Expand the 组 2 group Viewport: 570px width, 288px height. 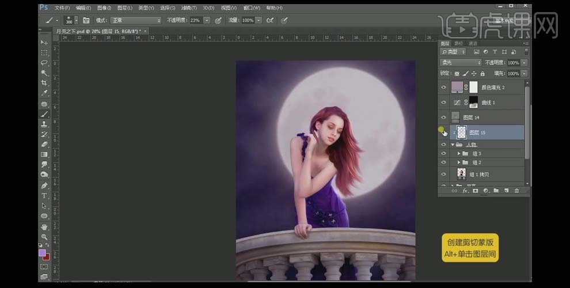point(459,162)
